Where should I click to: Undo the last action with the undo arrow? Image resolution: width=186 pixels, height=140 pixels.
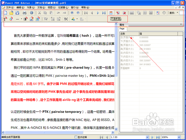58,13
